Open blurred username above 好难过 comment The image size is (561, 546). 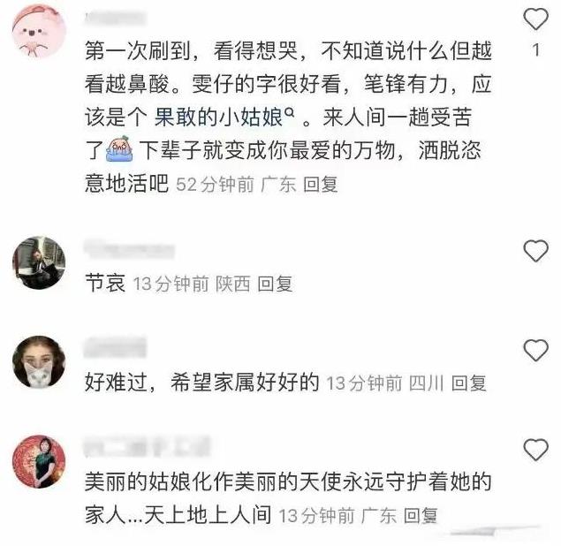pos(115,348)
